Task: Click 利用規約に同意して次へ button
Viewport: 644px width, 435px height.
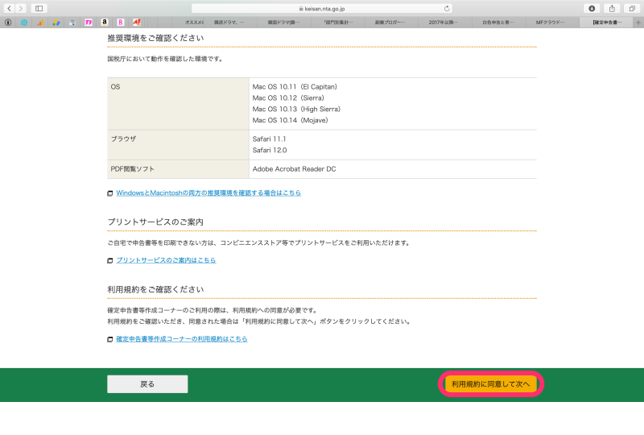Action: pyautogui.click(x=491, y=384)
